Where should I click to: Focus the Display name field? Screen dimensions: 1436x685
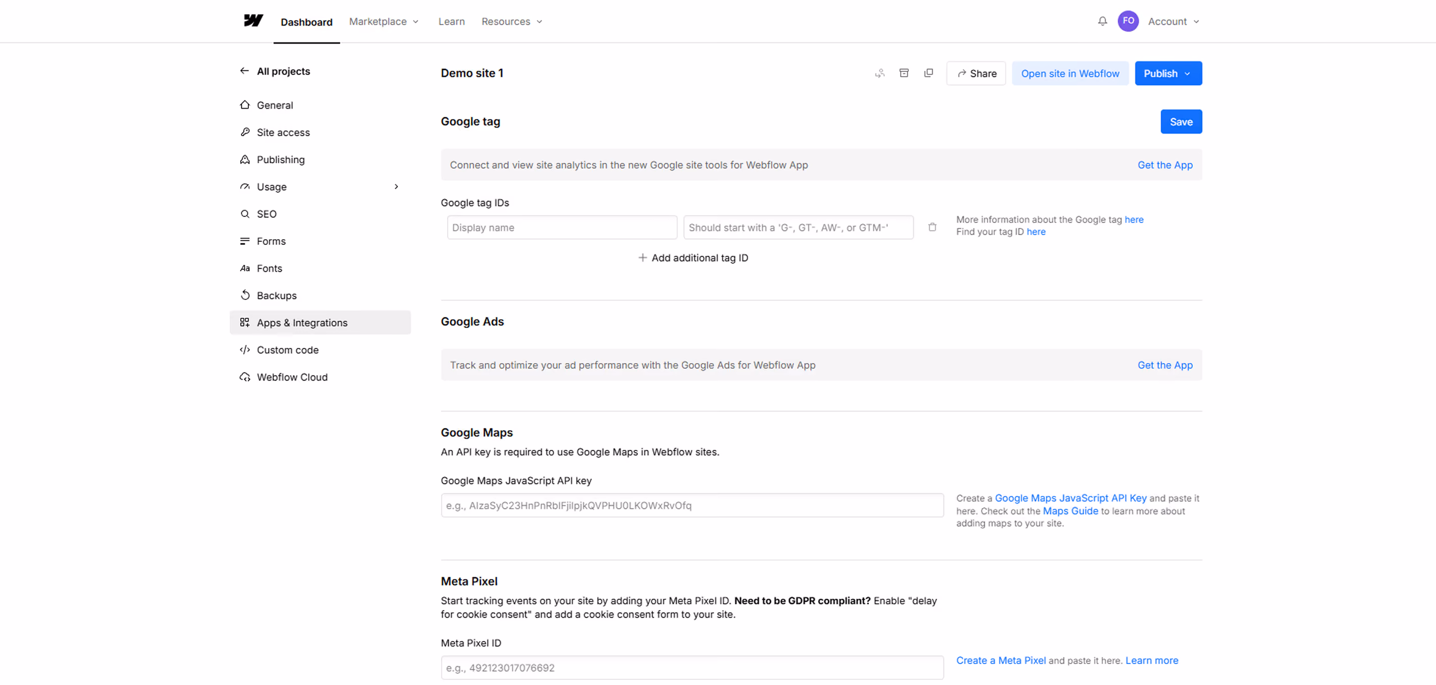[x=562, y=227]
